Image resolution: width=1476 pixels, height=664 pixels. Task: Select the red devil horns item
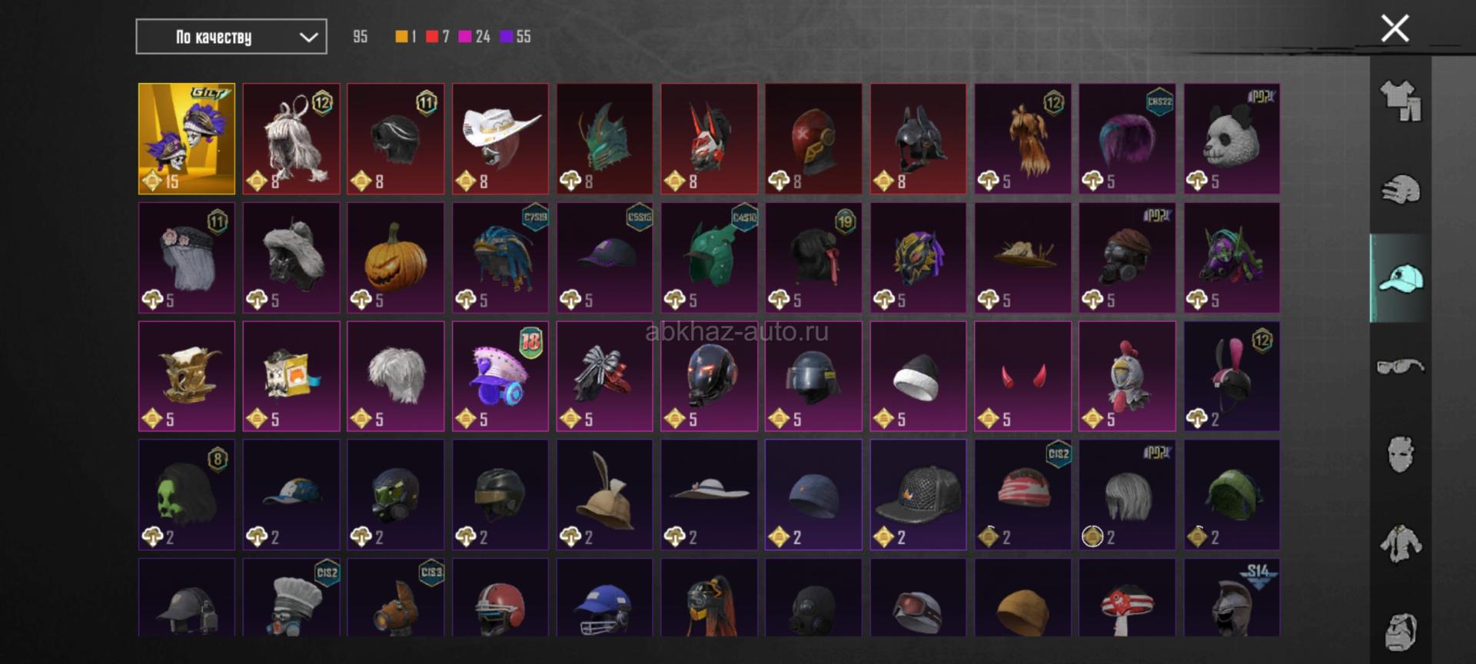(1022, 377)
